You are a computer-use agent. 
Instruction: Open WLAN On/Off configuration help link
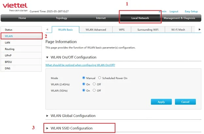(80, 65)
